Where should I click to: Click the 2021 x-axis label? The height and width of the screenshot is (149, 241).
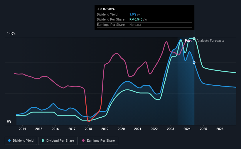(138, 129)
